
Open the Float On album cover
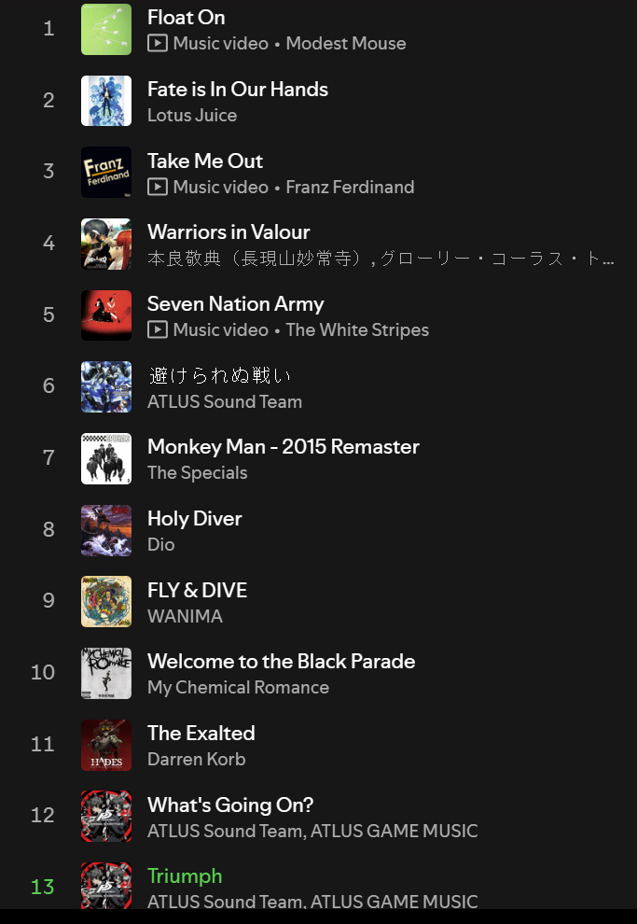click(106, 29)
